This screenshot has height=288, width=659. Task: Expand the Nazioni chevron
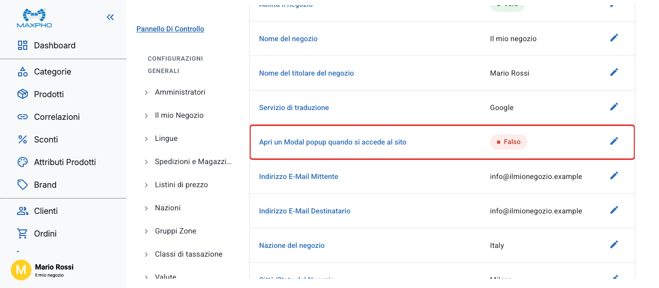pos(146,208)
